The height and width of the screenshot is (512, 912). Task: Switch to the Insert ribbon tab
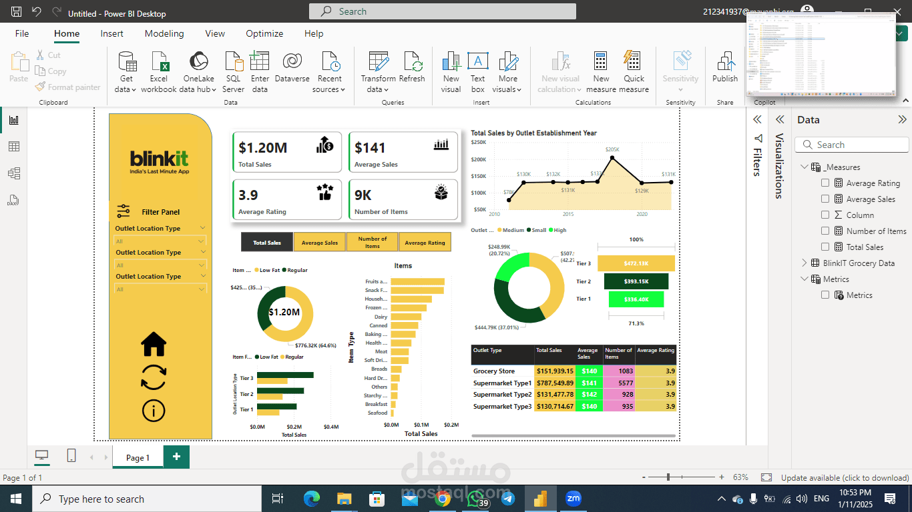112,33
